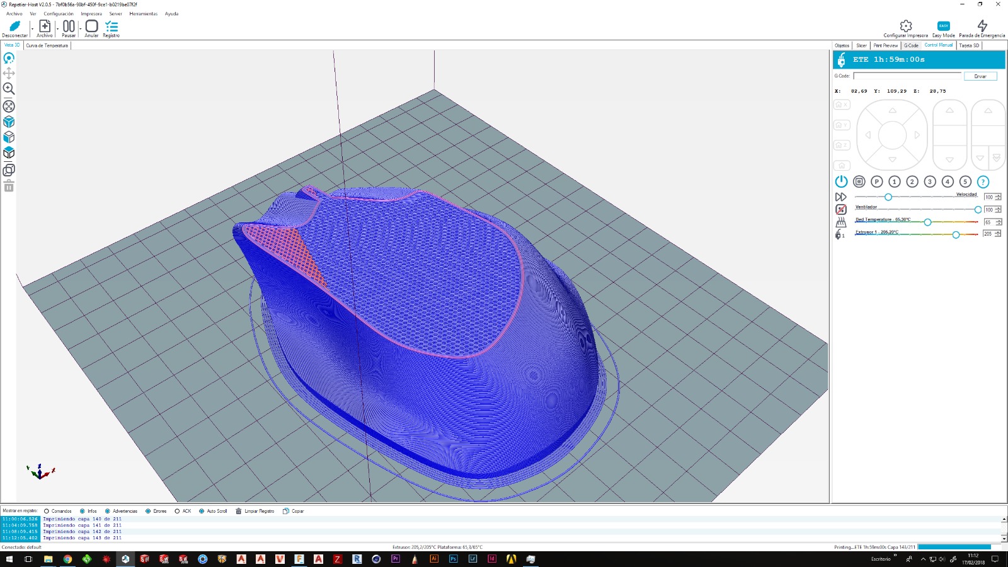Switch to the Tarjeta SD tab
1008x567 pixels.
(x=969, y=45)
